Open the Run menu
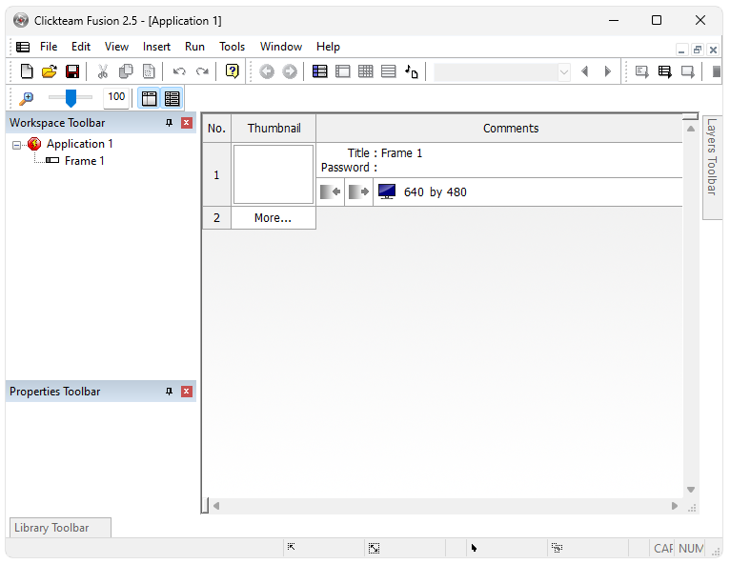The height and width of the screenshot is (564, 730). (194, 47)
